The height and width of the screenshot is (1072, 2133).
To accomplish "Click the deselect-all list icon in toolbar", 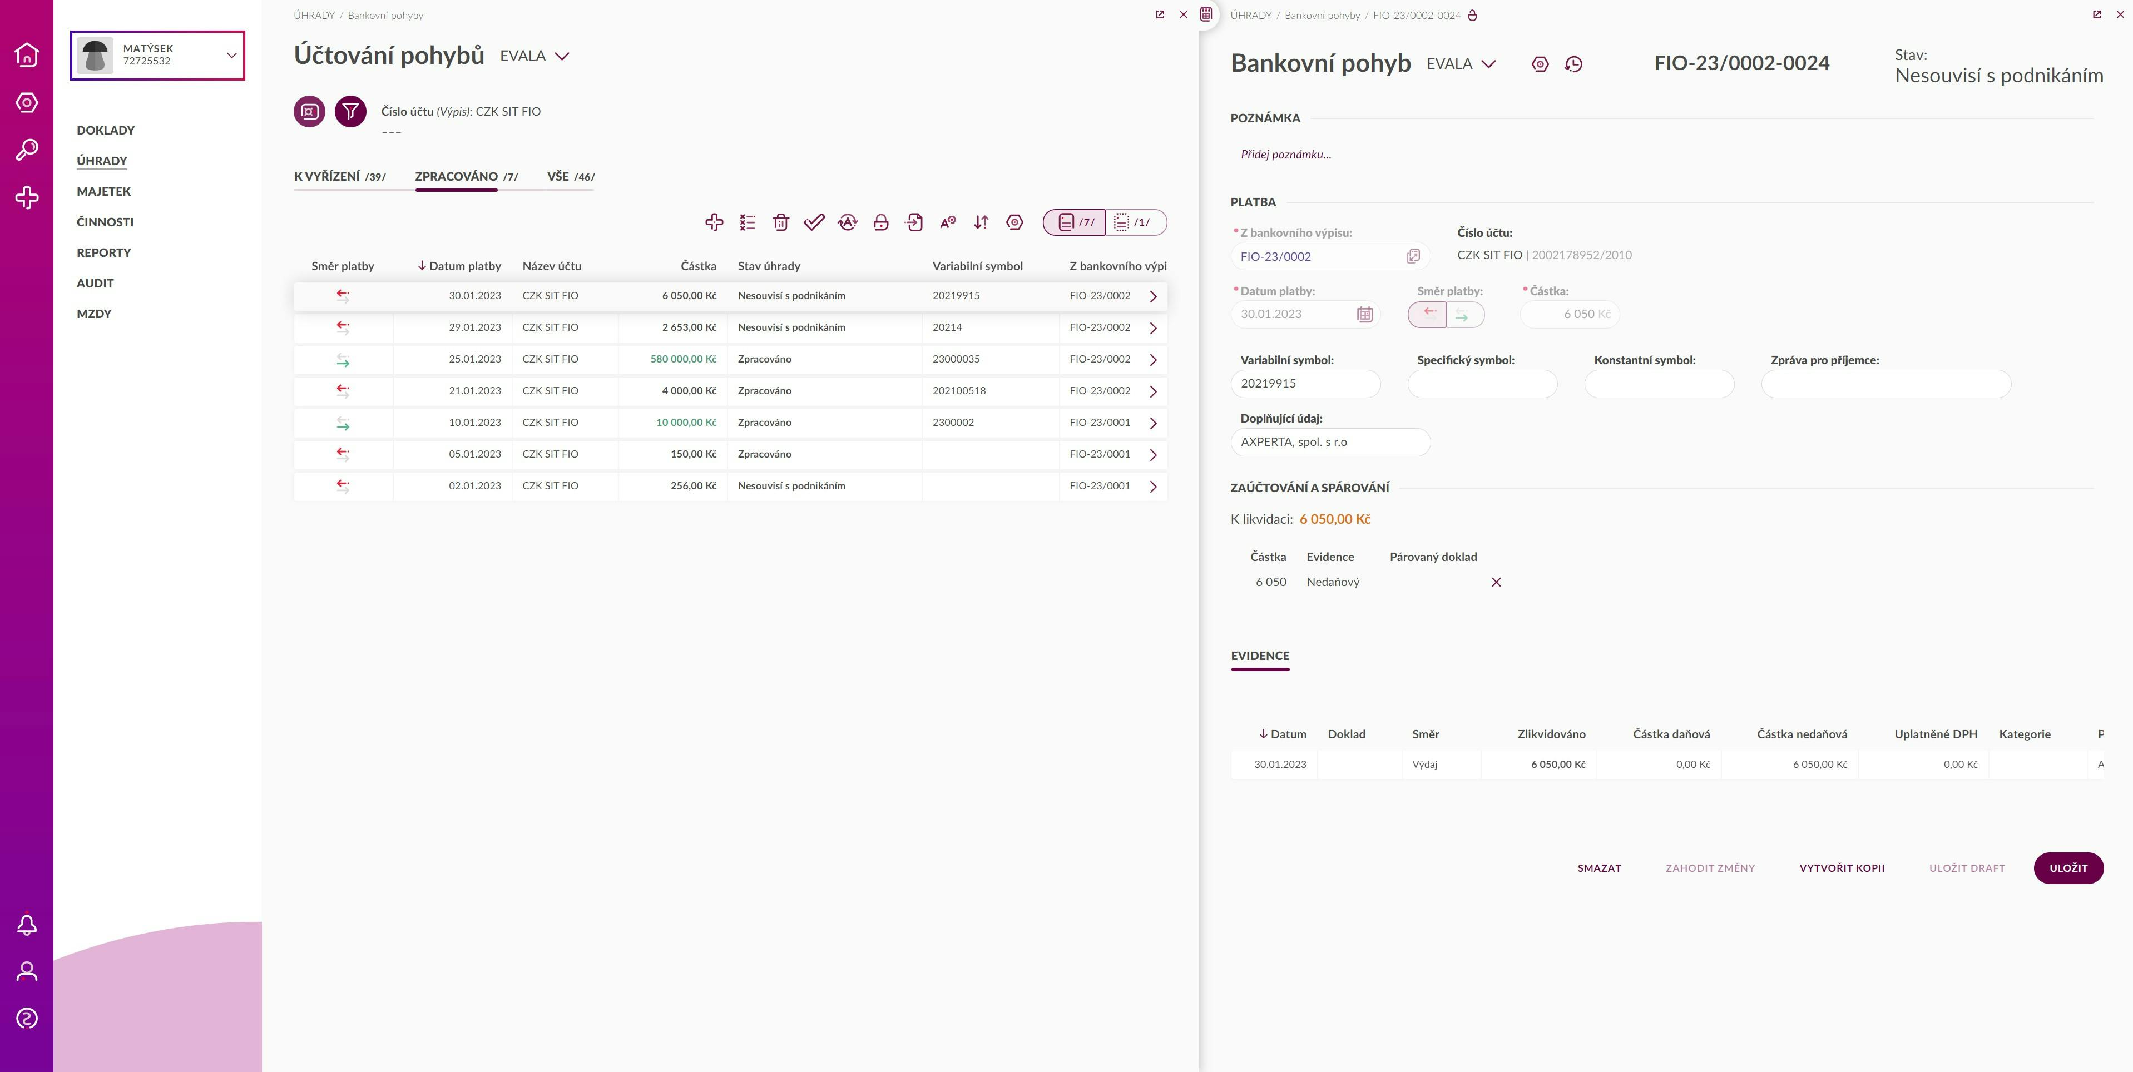I will [748, 222].
